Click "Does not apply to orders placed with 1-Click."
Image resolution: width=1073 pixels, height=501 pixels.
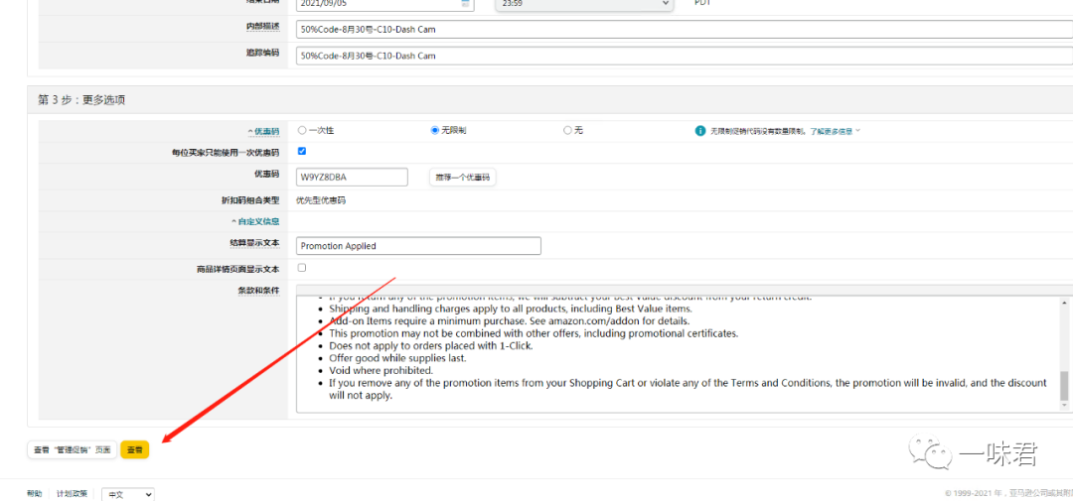[x=430, y=346]
